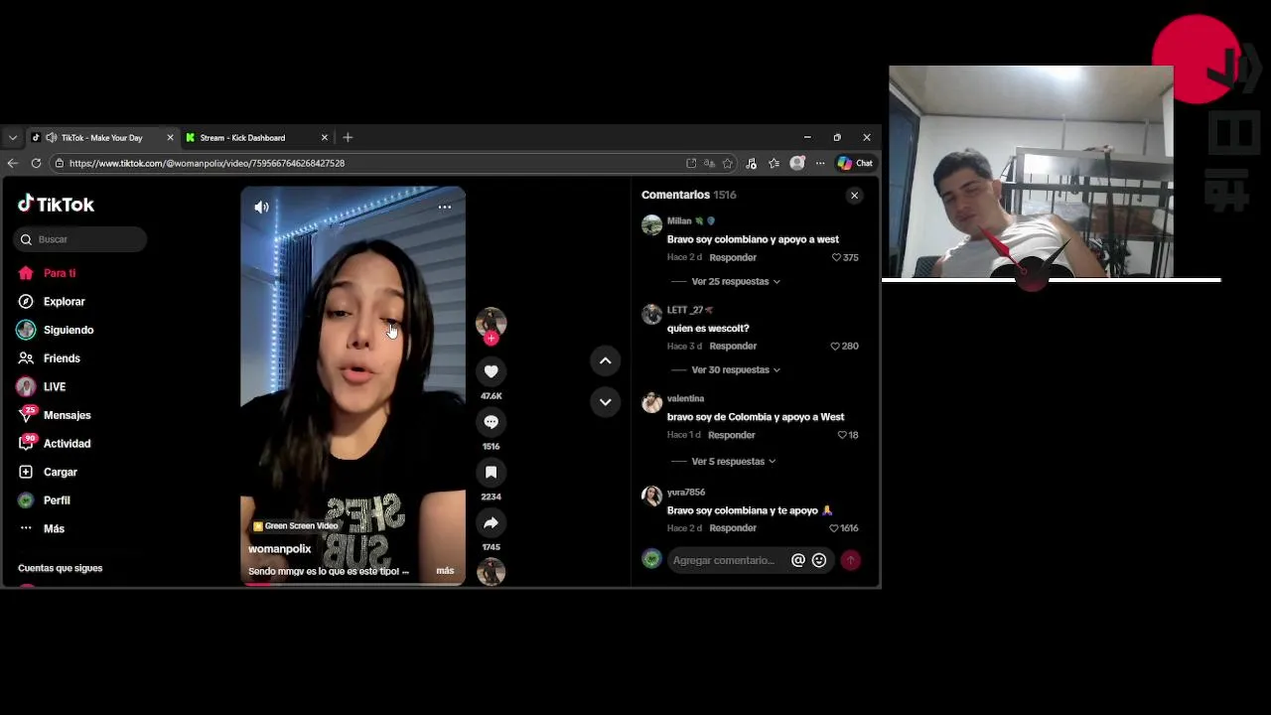Image resolution: width=1271 pixels, height=715 pixels.
Task: Open comments via speech bubble icon
Action: coord(491,422)
